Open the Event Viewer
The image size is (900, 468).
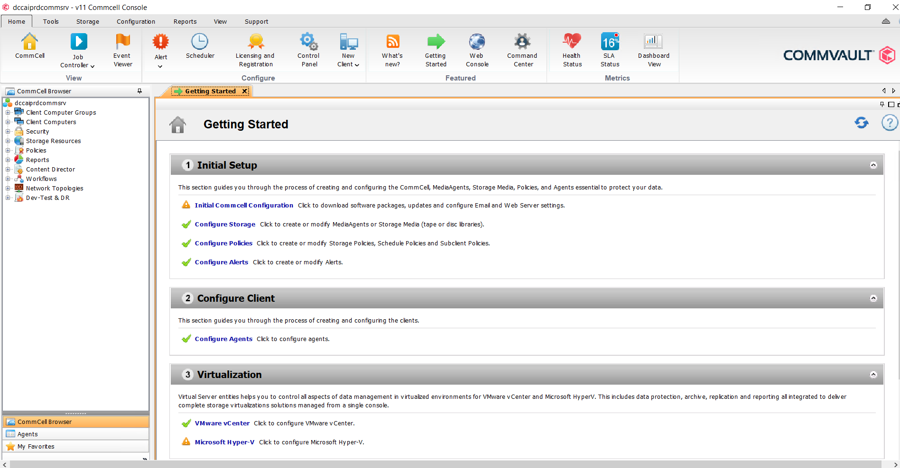[x=123, y=50]
